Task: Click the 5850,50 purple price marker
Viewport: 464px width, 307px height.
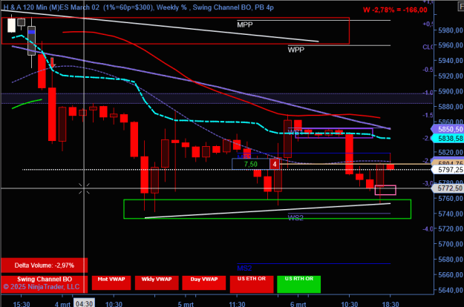Action: click(448, 129)
